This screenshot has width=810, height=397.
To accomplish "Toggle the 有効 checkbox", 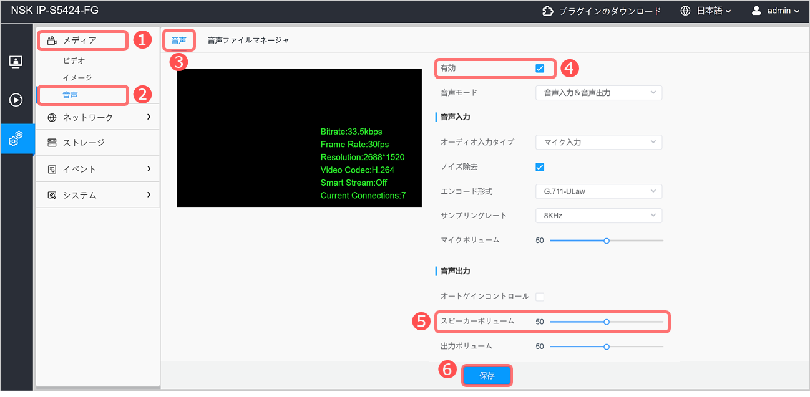I will click(540, 68).
